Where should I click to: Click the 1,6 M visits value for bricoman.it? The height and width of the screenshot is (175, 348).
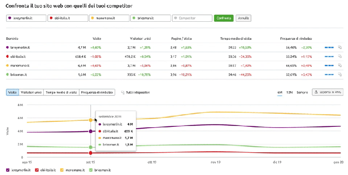coord(82,75)
